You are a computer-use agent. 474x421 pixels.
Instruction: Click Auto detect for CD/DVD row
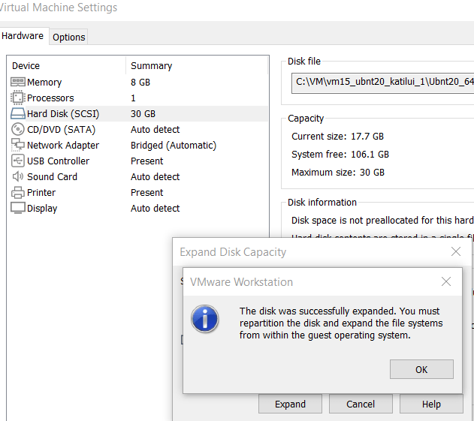[155, 129]
